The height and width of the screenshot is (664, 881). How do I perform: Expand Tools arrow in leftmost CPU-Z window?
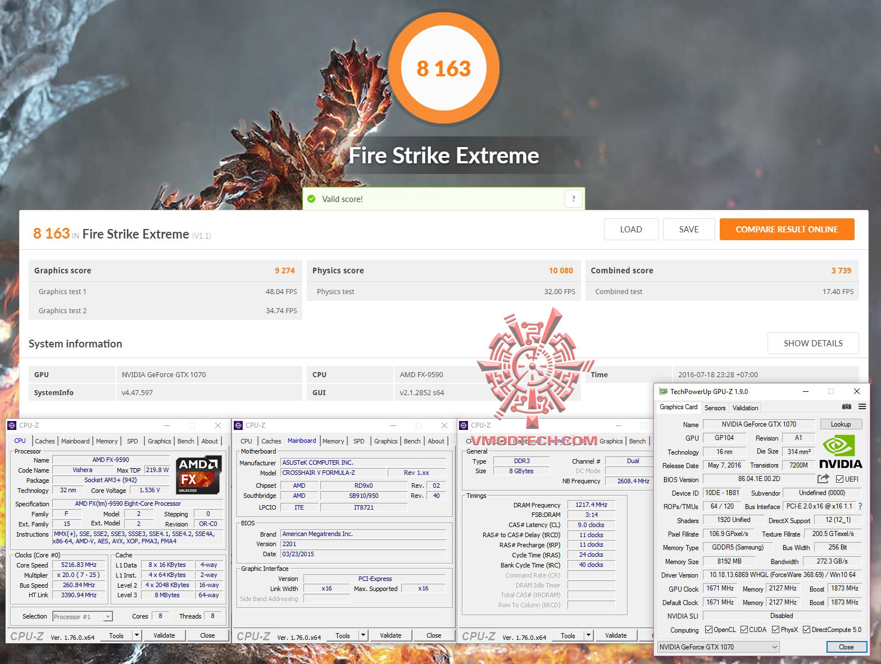point(137,635)
